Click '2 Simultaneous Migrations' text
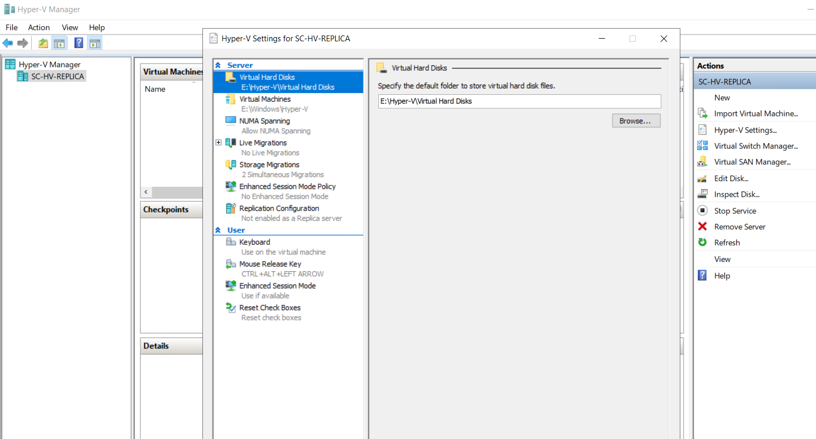Screen dimensions: 816x439 point(282,175)
